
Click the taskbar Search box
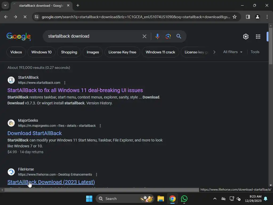pos(125,199)
